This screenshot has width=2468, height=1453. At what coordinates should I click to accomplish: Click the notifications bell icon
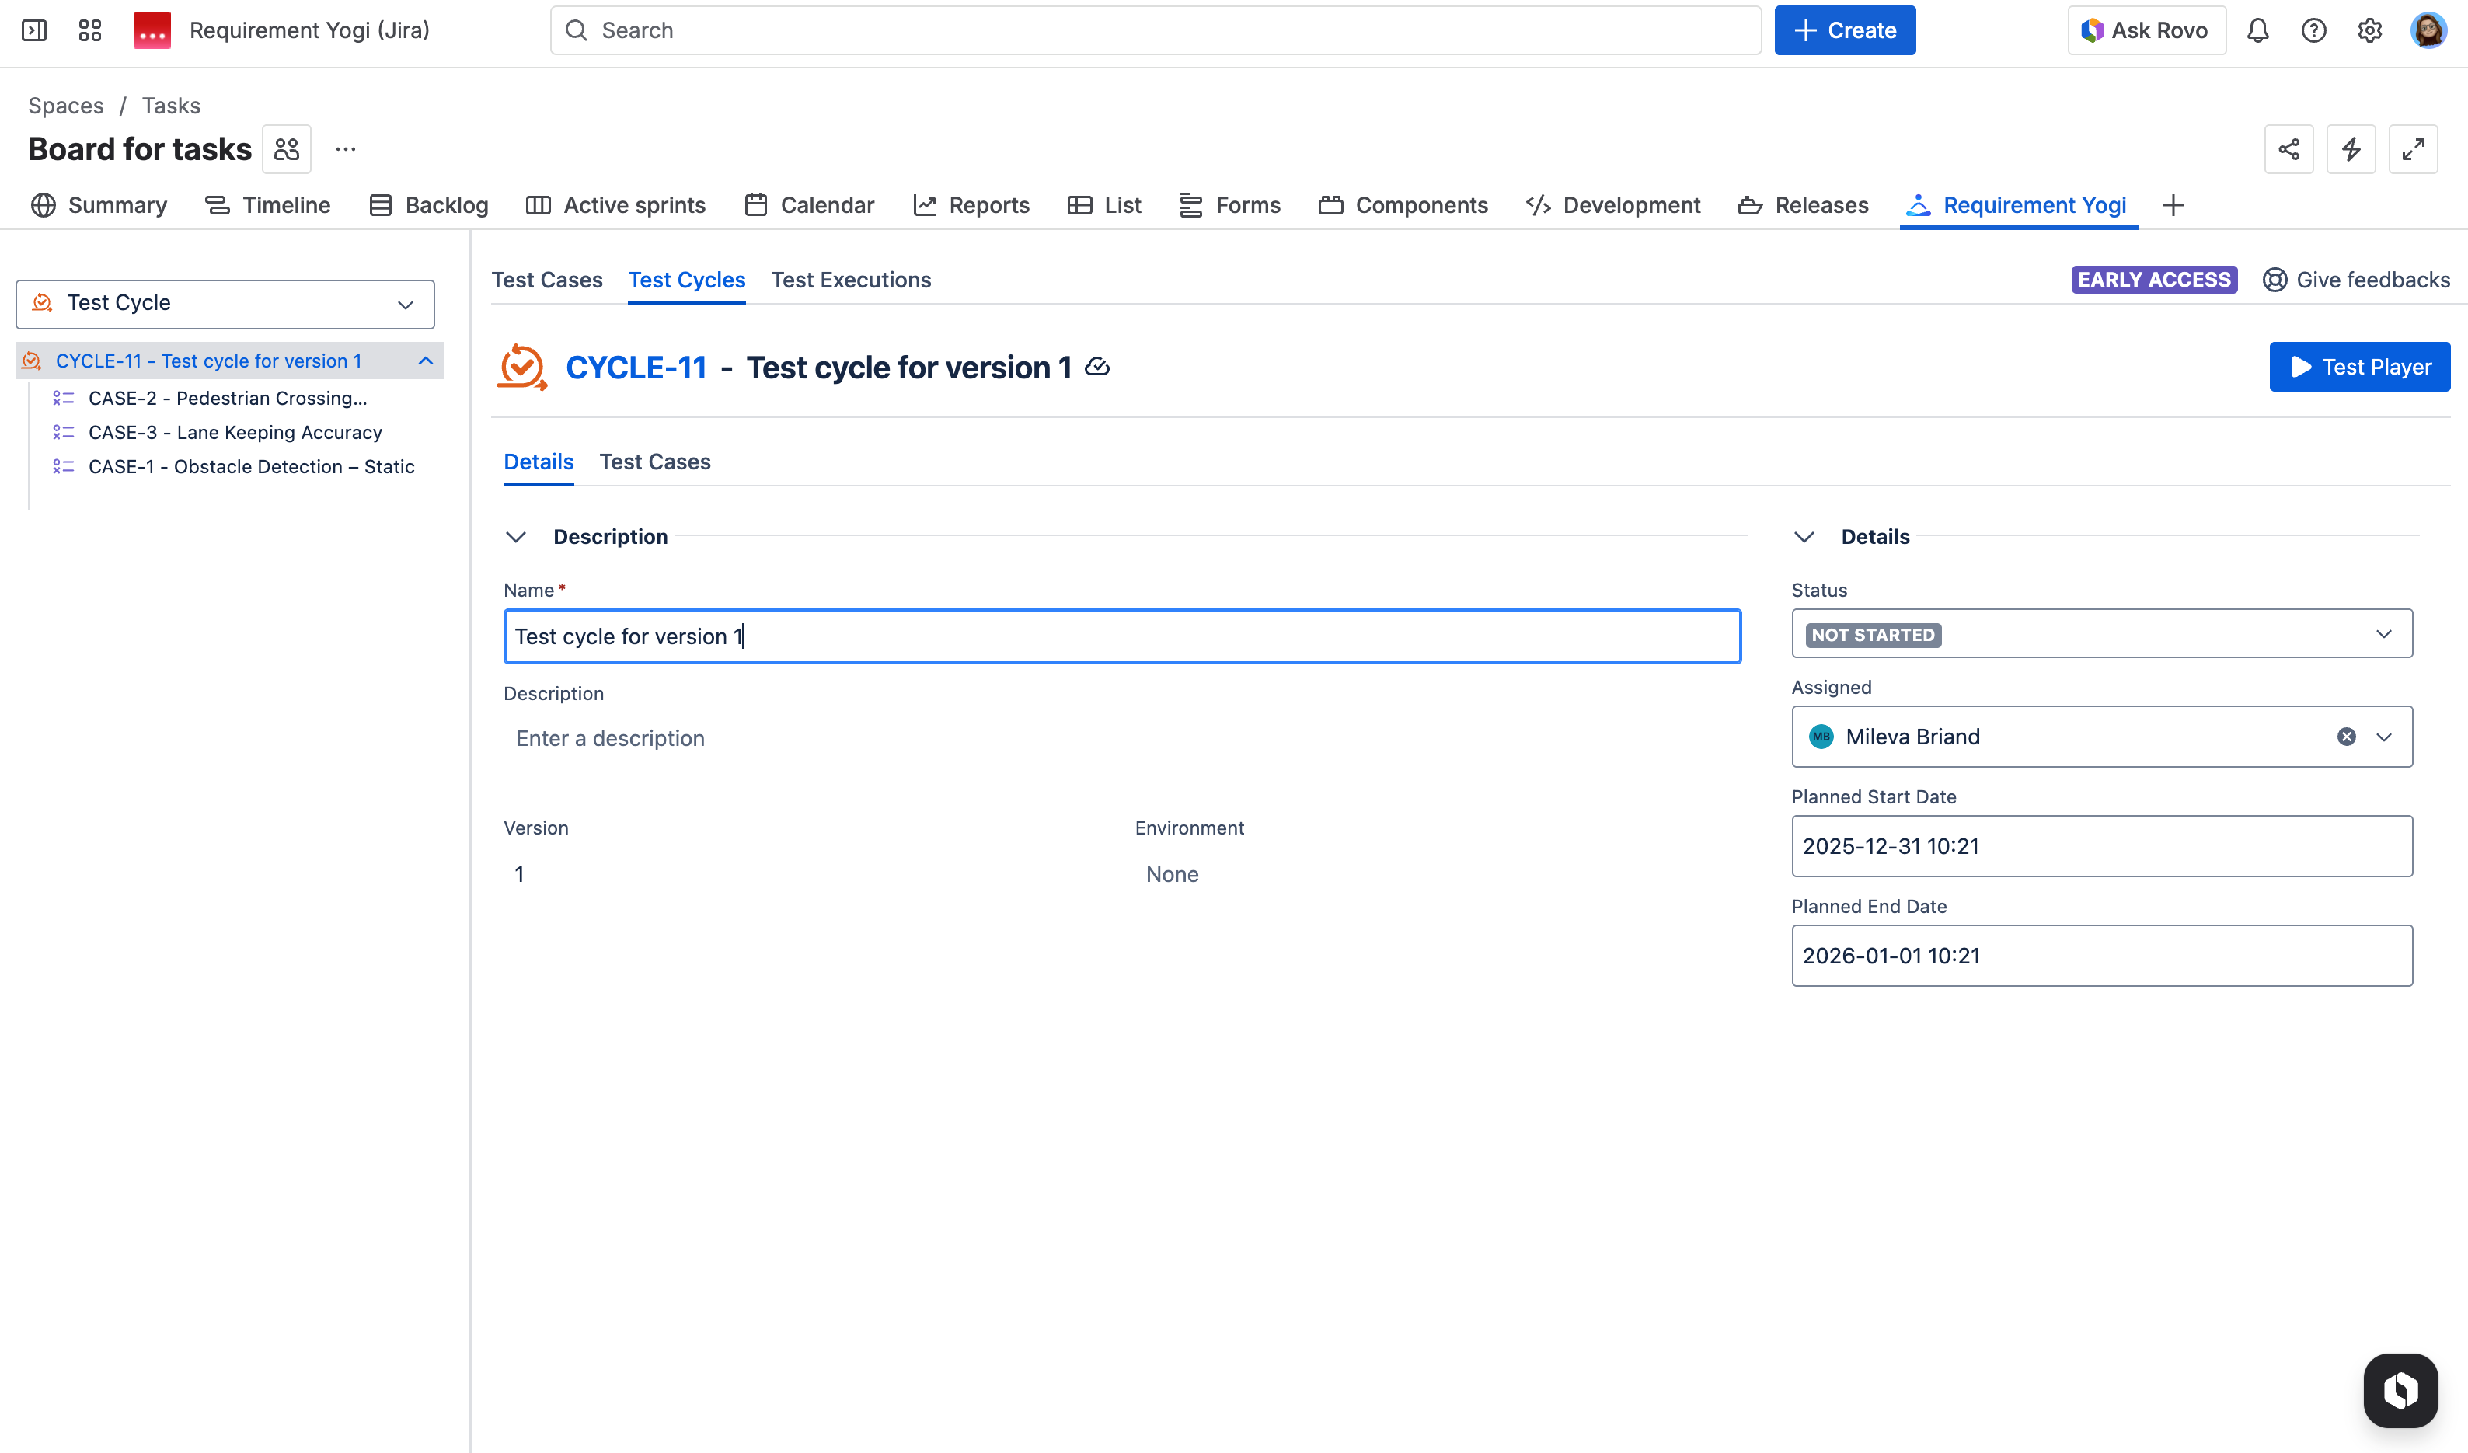coord(2257,30)
